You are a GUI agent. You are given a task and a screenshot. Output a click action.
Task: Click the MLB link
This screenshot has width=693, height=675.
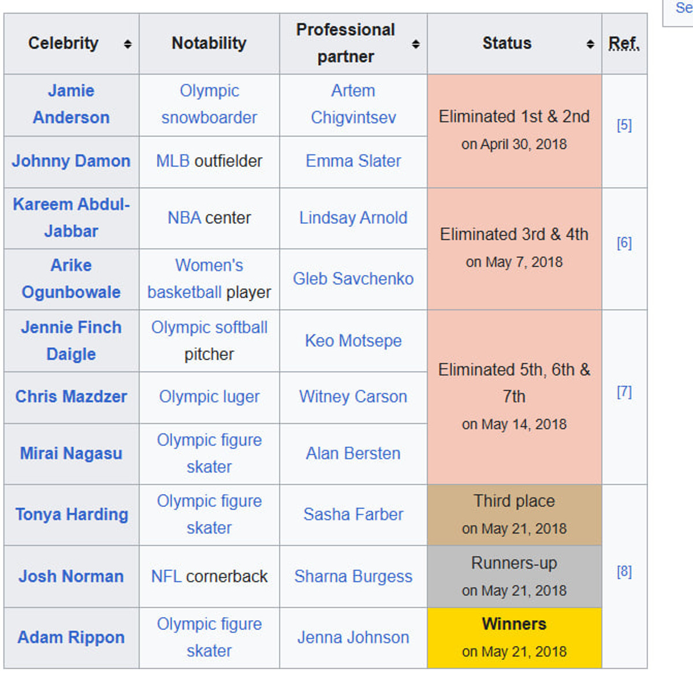(x=173, y=161)
